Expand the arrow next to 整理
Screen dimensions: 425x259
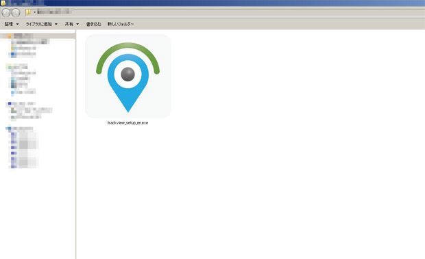point(17,24)
